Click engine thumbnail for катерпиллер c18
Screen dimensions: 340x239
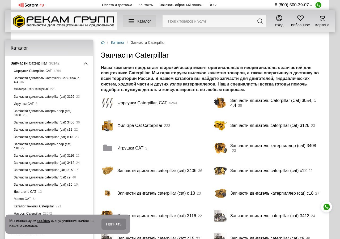pos(220,193)
